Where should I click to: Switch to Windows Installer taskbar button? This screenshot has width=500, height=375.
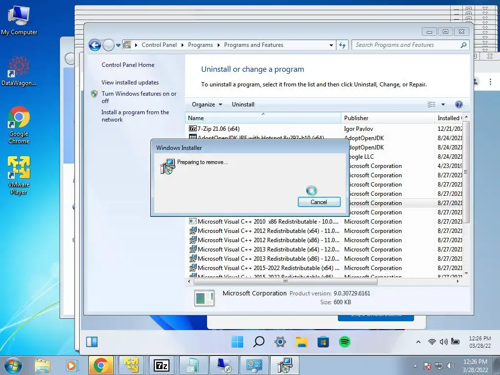point(285,365)
